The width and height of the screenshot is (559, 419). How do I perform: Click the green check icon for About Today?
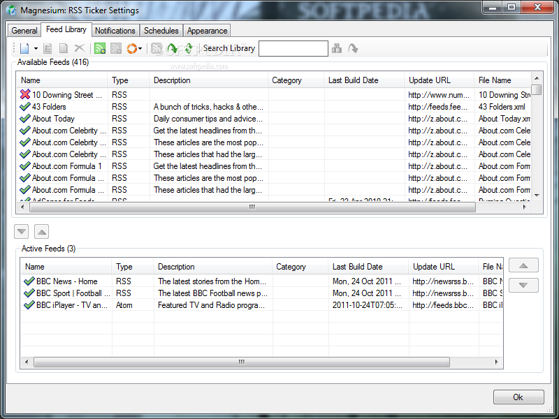pos(25,118)
